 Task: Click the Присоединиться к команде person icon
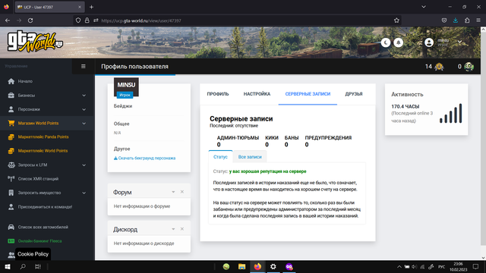pos(11,207)
